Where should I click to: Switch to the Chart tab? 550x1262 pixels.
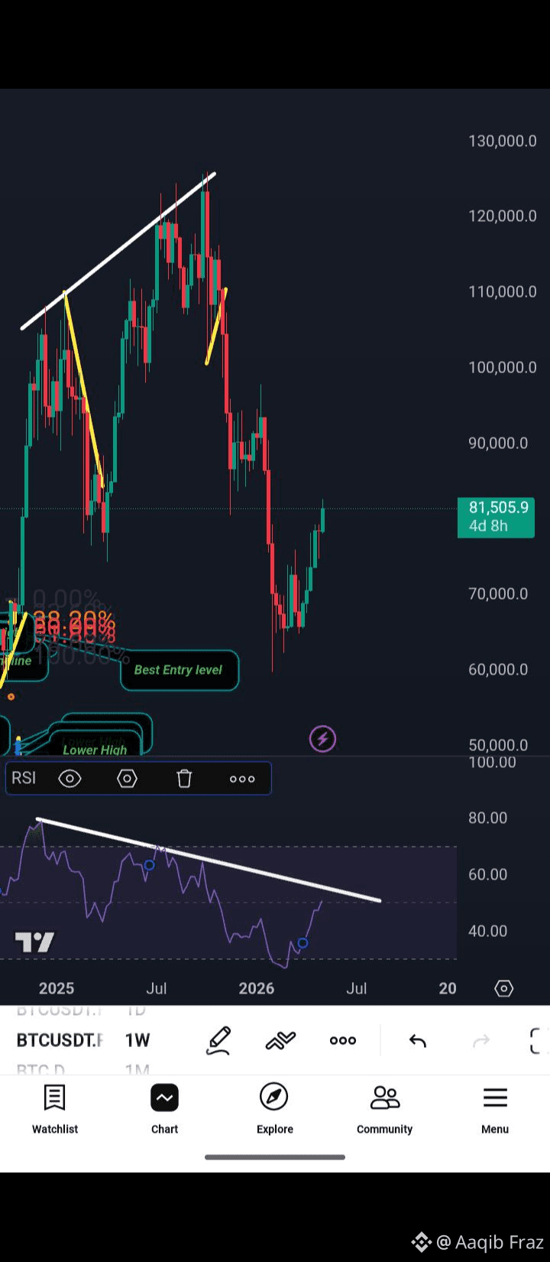pyautogui.click(x=164, y=1109)
